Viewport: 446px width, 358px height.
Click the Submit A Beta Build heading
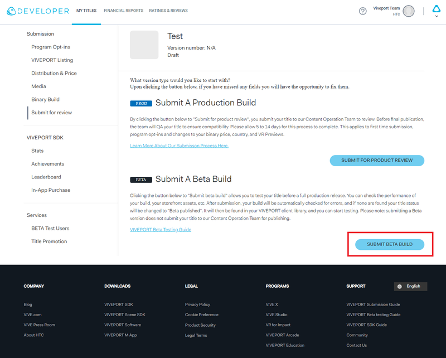193,180
